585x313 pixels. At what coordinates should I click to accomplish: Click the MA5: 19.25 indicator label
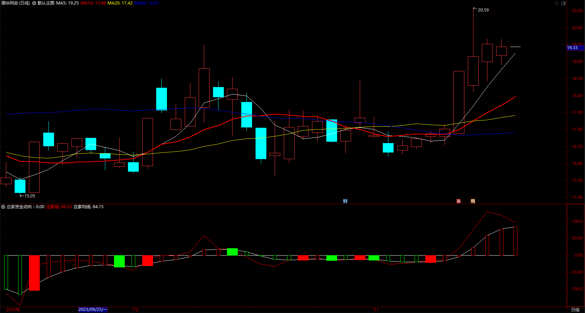pos(67,3)
